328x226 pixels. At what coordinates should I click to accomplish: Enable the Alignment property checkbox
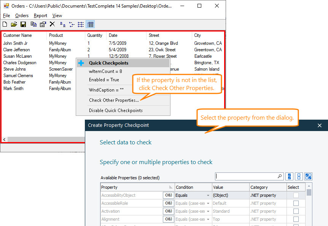tap(295, 219)
